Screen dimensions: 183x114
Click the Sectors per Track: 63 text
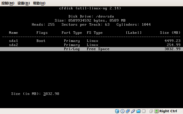86,24
